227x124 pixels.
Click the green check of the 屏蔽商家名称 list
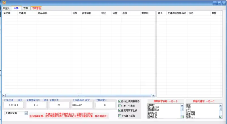182,117
